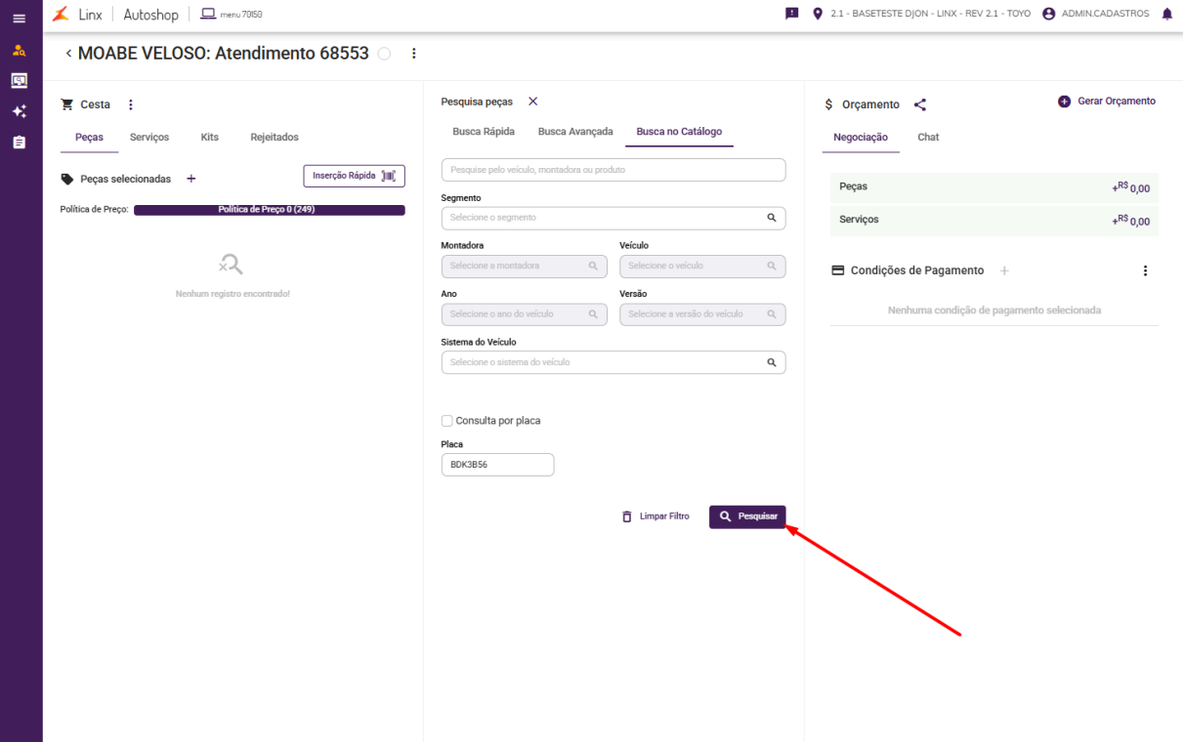Open the Segmento selection dropdown
The width and height of the screenshot is (1184, 742).
click(613, 218)
